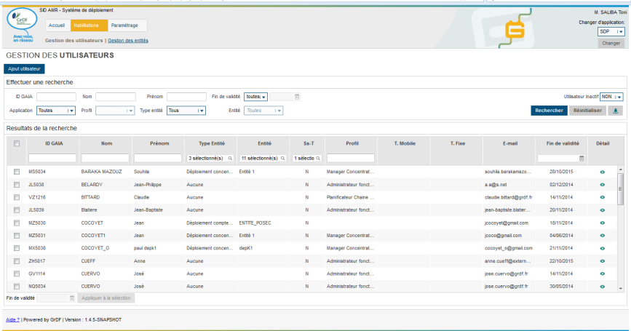Image resolution: width=631 pixels, height=331 pixels.
Task: View detail eye icon for CUERVO GV1114
Action: 603,274
